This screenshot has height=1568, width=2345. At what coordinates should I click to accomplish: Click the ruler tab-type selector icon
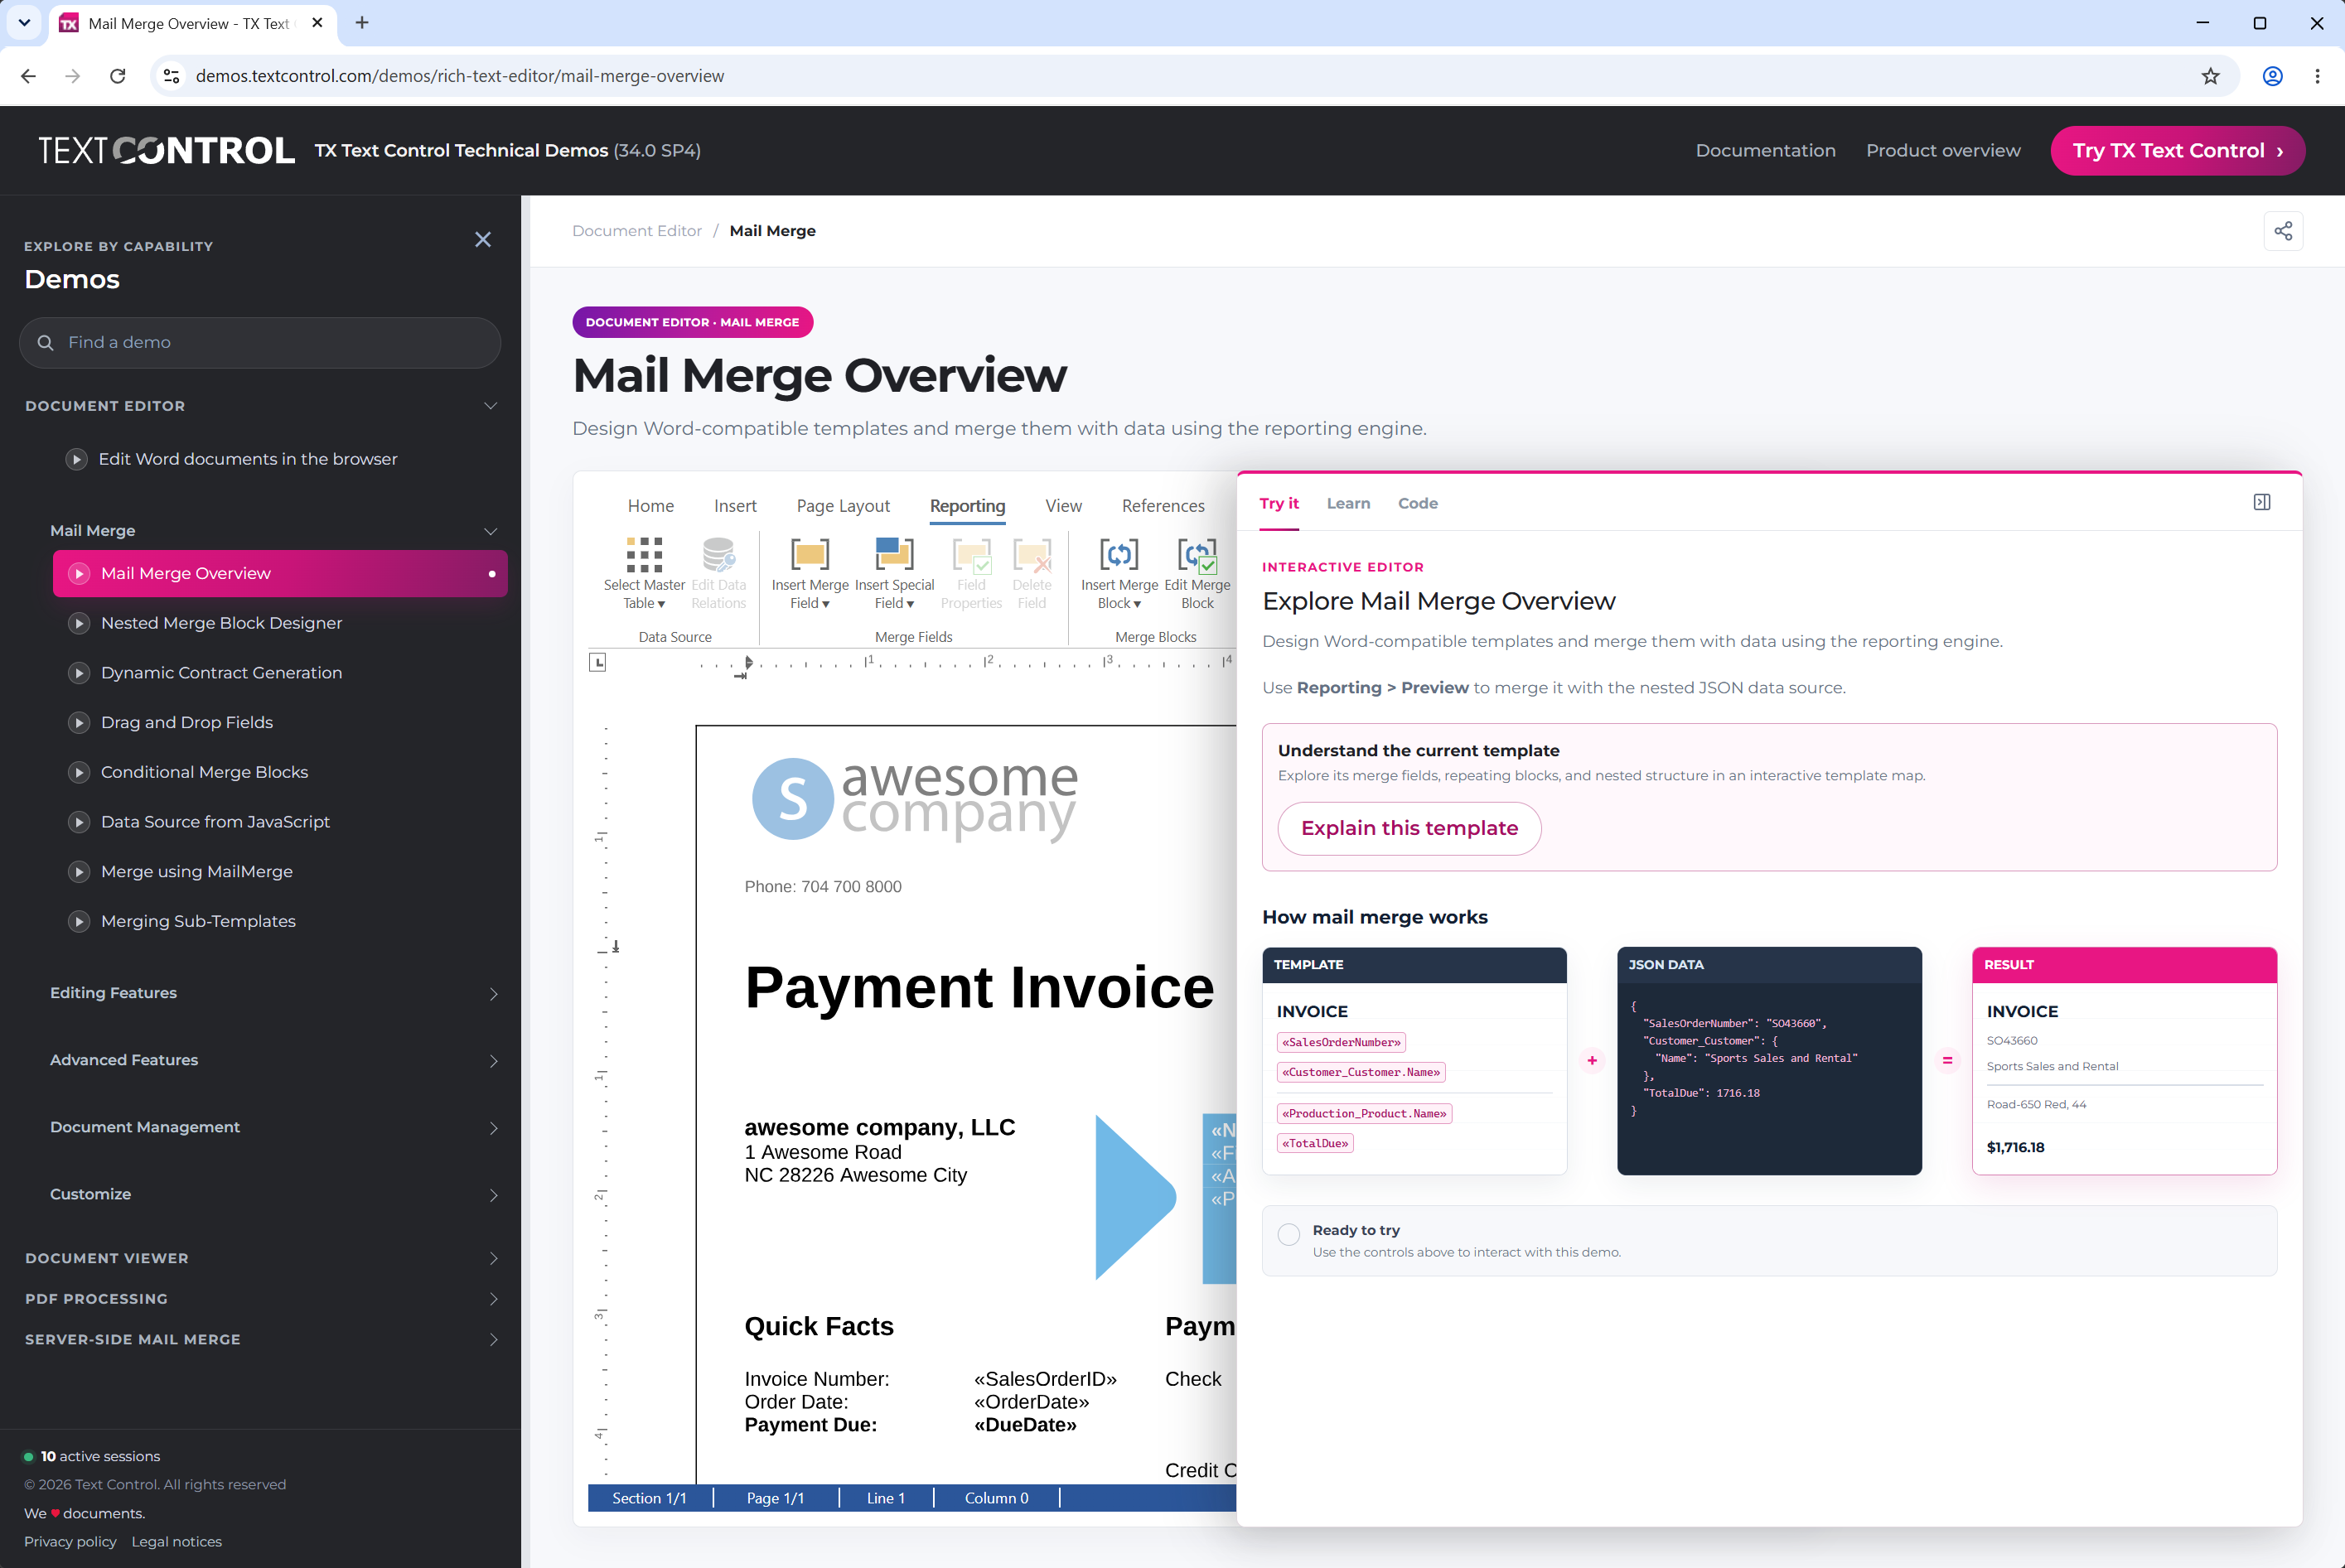click(597, 662)
